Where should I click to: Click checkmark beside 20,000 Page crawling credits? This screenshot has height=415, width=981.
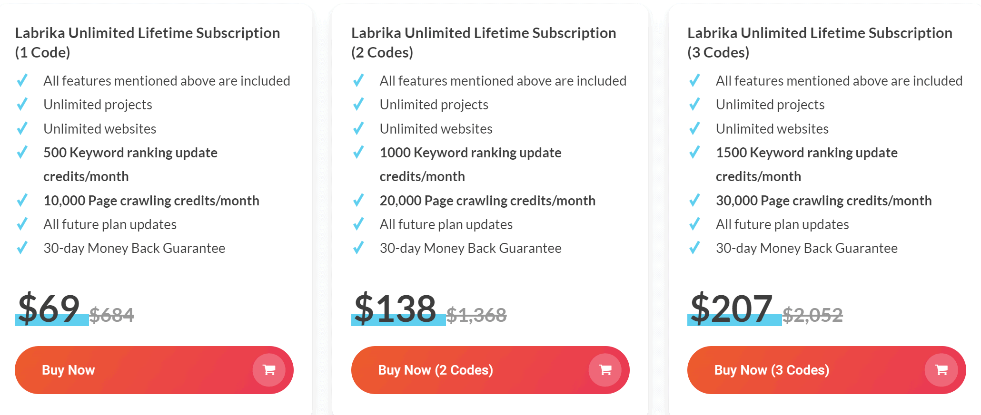pos(358,200)
